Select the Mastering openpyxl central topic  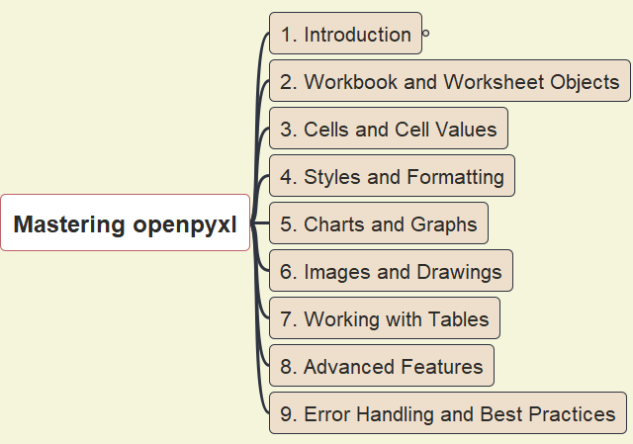click(x=126, y=223)
